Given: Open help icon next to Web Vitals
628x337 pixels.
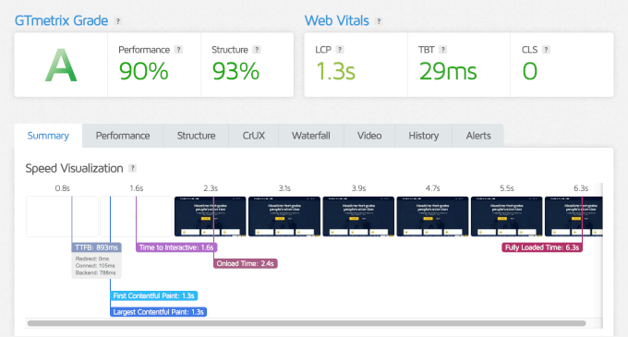Looking at the screenshot, I should (x=379, y=21).
